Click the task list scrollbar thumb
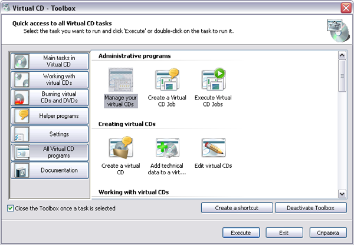The height and width of the screenshot is (245, 354). pyautogui.click(x=342, y=76)
